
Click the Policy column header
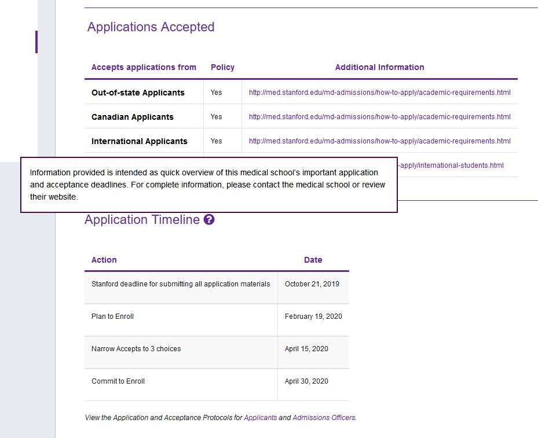coord(222,67)
